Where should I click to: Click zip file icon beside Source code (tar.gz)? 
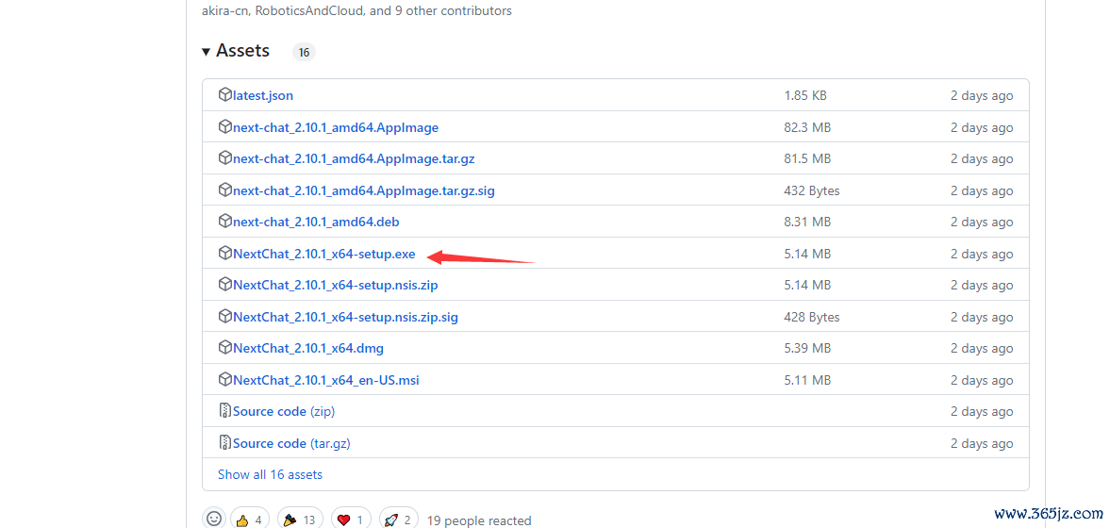point(225,442)
